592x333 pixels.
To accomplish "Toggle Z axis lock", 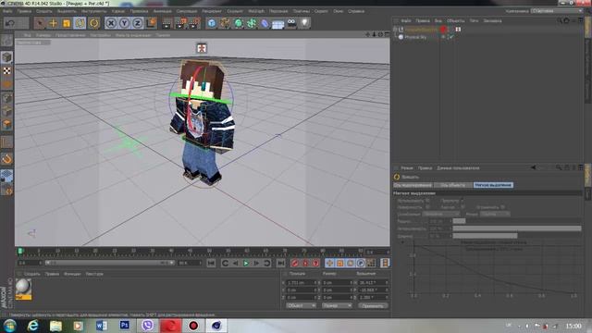I will [x=138, y=23].
